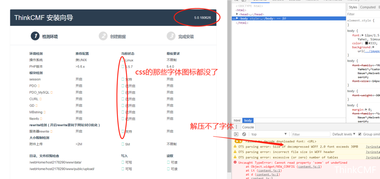
Task: Expand the font shorthand property triangle
Action: click(x=363, y=35)
